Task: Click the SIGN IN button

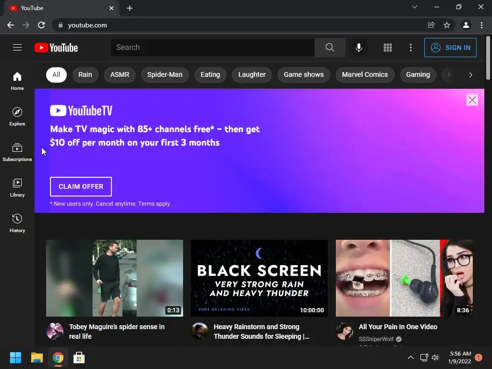Action: coord(450,48)
